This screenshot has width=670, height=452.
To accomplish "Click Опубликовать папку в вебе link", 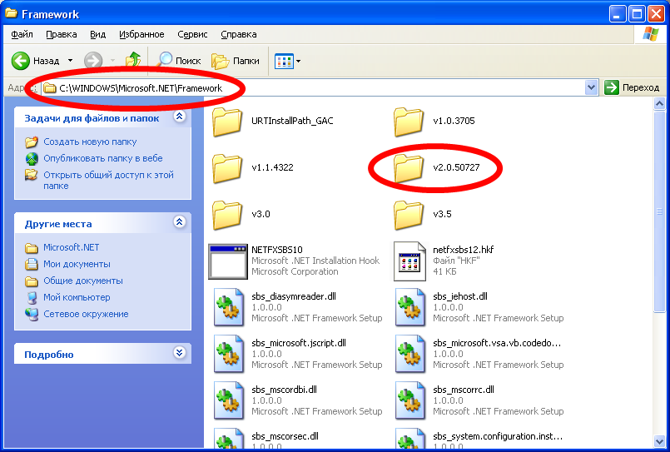I will 103,158.
